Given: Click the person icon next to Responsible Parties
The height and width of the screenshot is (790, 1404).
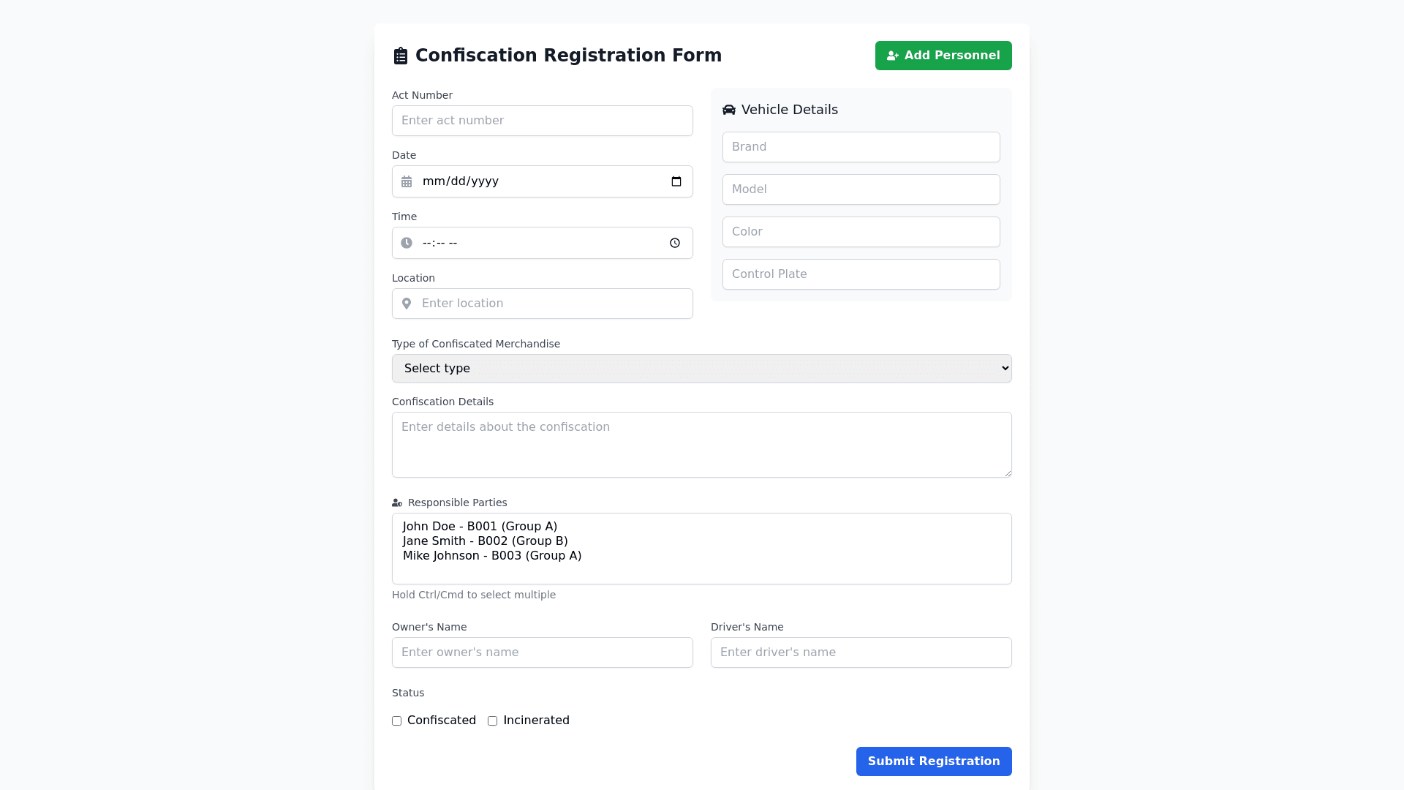Looking at the screenshot, I should (x=397, y=503).
